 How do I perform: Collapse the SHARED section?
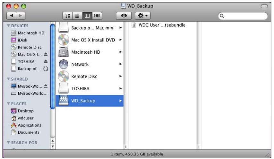[8, 79]
